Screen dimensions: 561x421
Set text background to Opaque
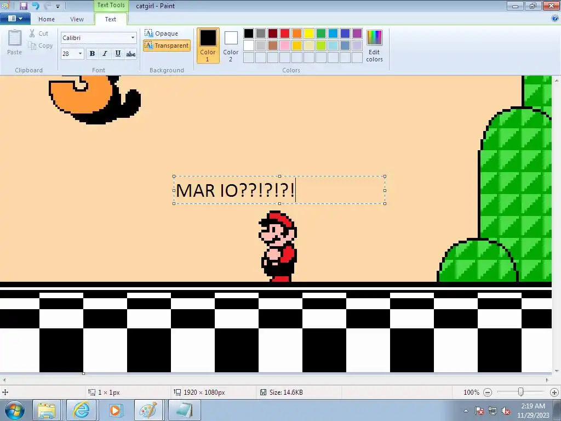[x=162, y=33]
